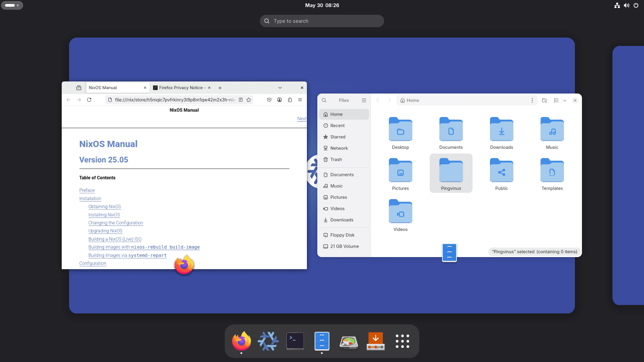This screenshot has height=362, width=644.
Task: Open the clock and calendar menu
Action: pos(322,5)
